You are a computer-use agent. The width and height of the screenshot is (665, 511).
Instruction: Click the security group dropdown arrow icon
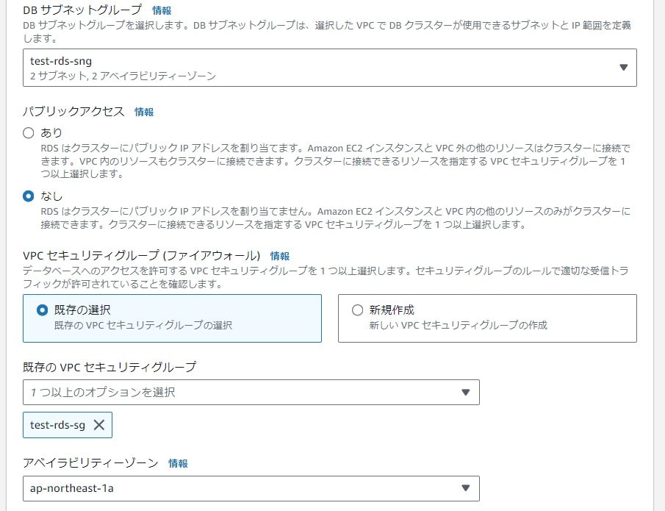click(x=466, y=393)
